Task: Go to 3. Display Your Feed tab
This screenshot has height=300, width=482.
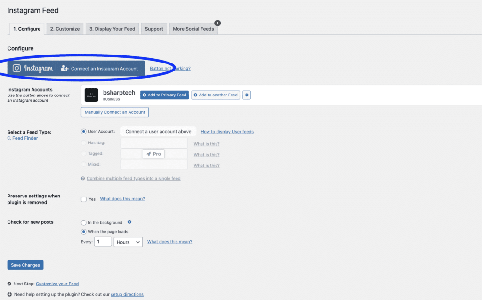Action: [x=112, y=29]
